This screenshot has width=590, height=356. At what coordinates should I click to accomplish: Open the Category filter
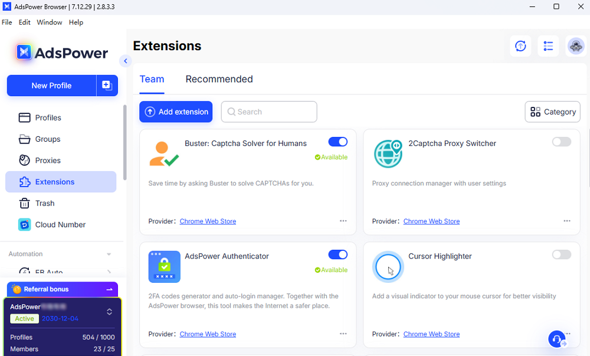pos(552,112)
